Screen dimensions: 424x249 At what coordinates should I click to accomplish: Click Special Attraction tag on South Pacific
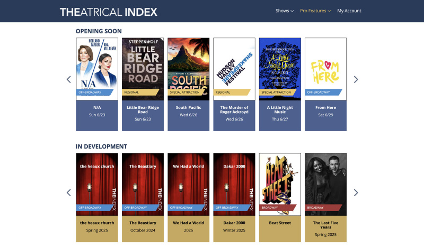coord(186,93)
